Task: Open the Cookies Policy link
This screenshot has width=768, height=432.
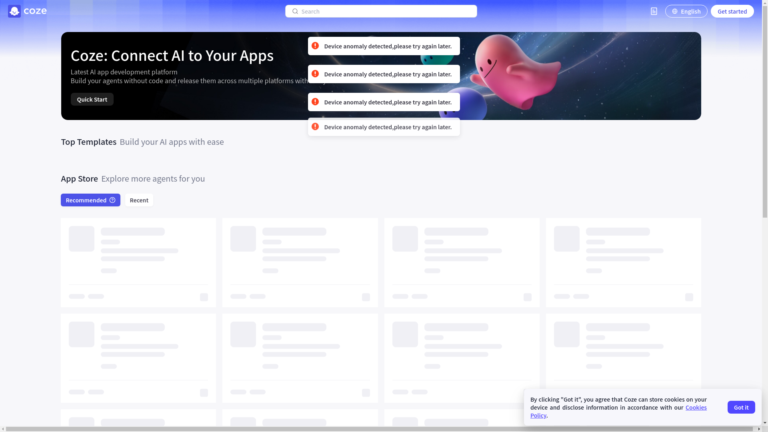Action: 696,408
